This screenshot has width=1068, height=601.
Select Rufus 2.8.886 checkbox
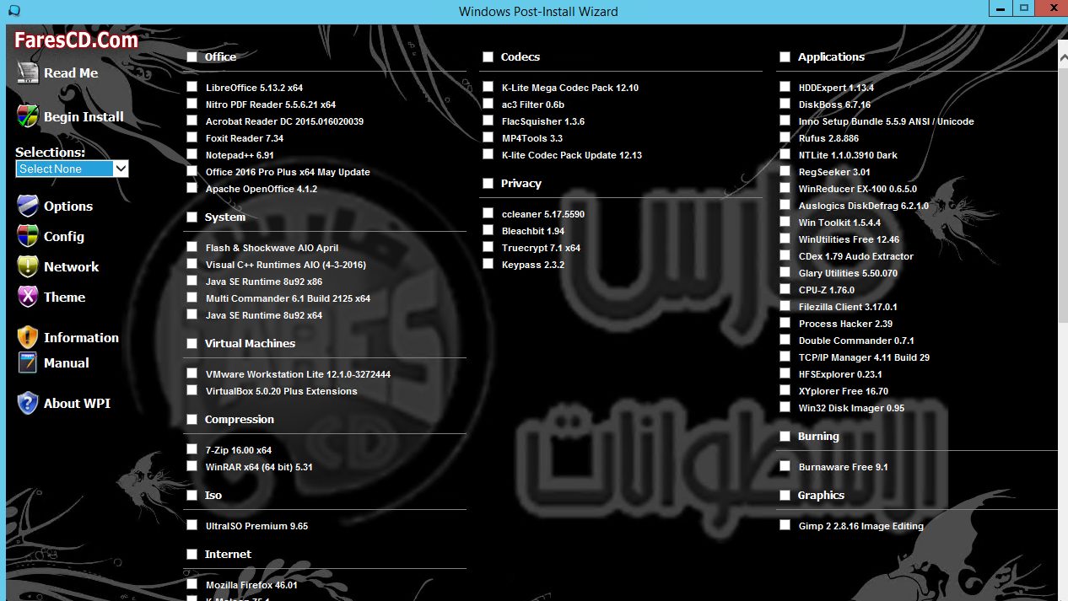click(x=785, y=137)
